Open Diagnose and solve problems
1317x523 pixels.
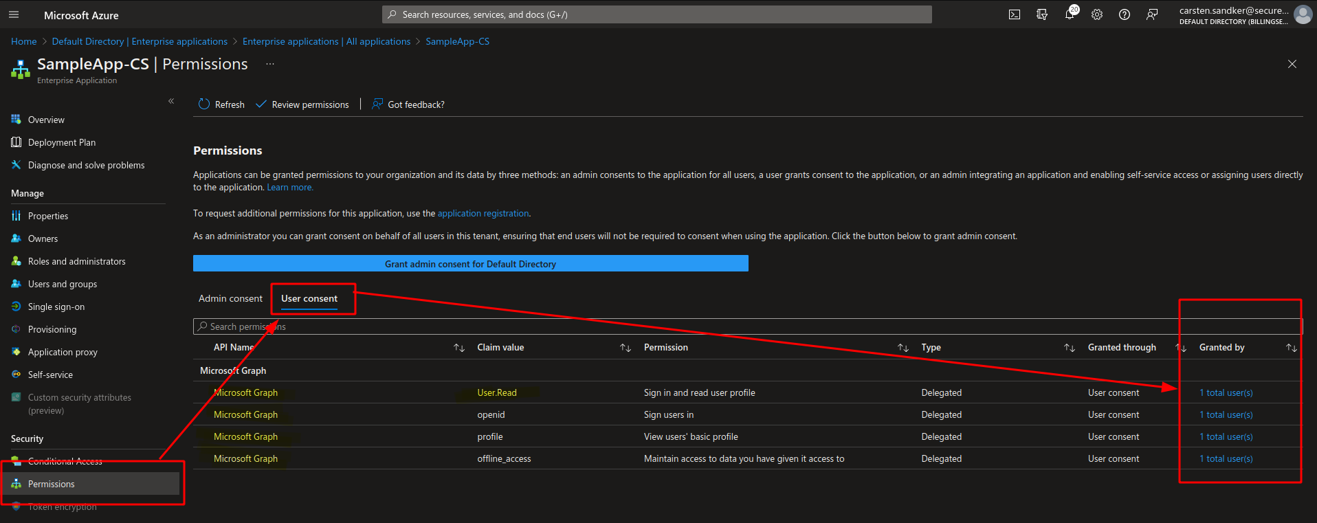coord(86,165)
